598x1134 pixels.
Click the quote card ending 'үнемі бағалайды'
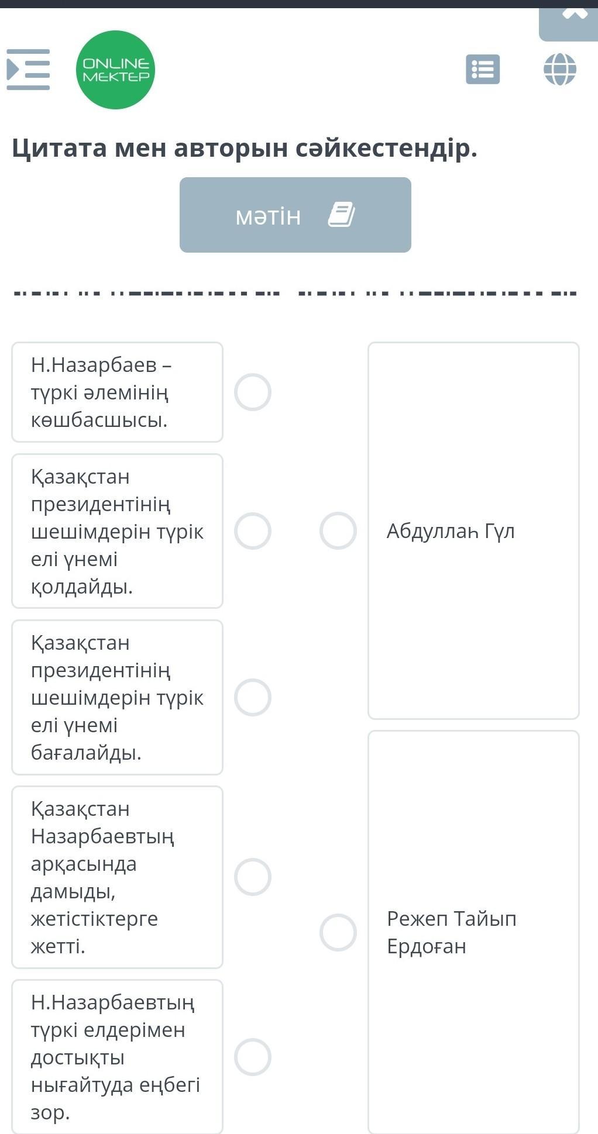click(117, 697)
